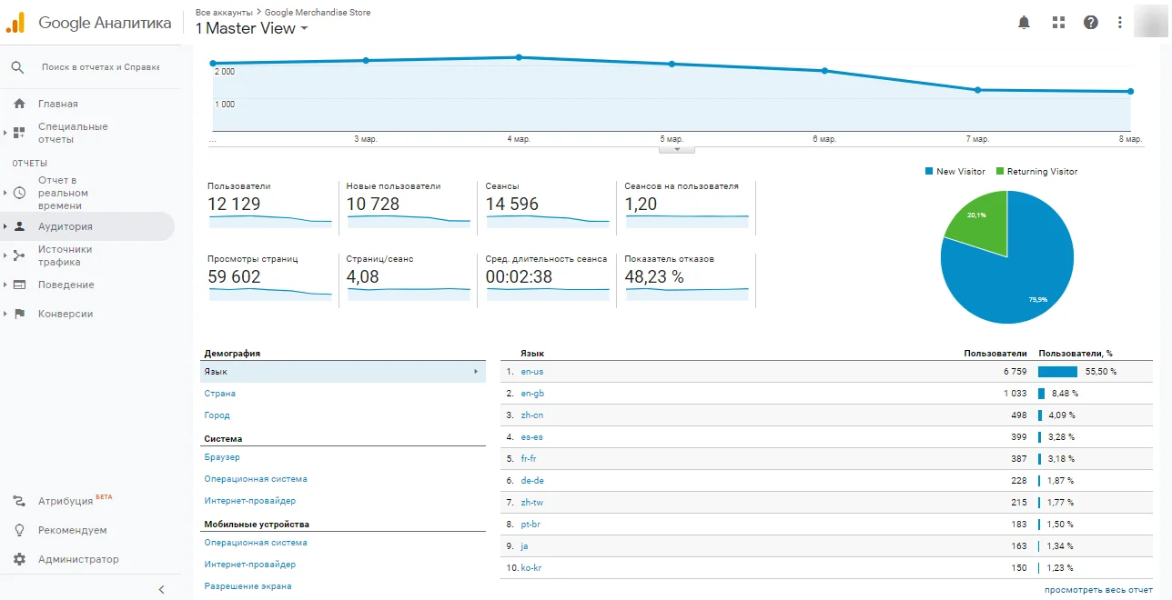Viewport: 1172px width, 600px height.
Task: Click просмотреть весь отчет link
Action: coord(1098,590)
